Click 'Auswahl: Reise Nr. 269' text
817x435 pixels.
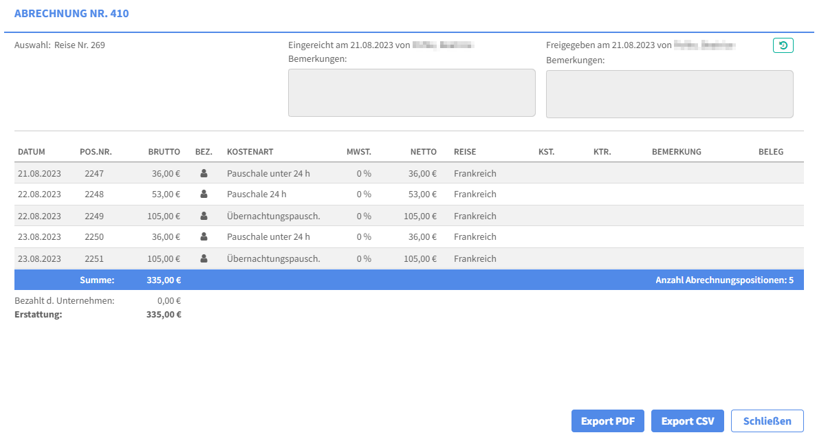pos(59,45)
